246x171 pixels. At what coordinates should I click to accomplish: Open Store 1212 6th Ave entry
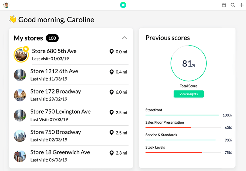[71, 75]
